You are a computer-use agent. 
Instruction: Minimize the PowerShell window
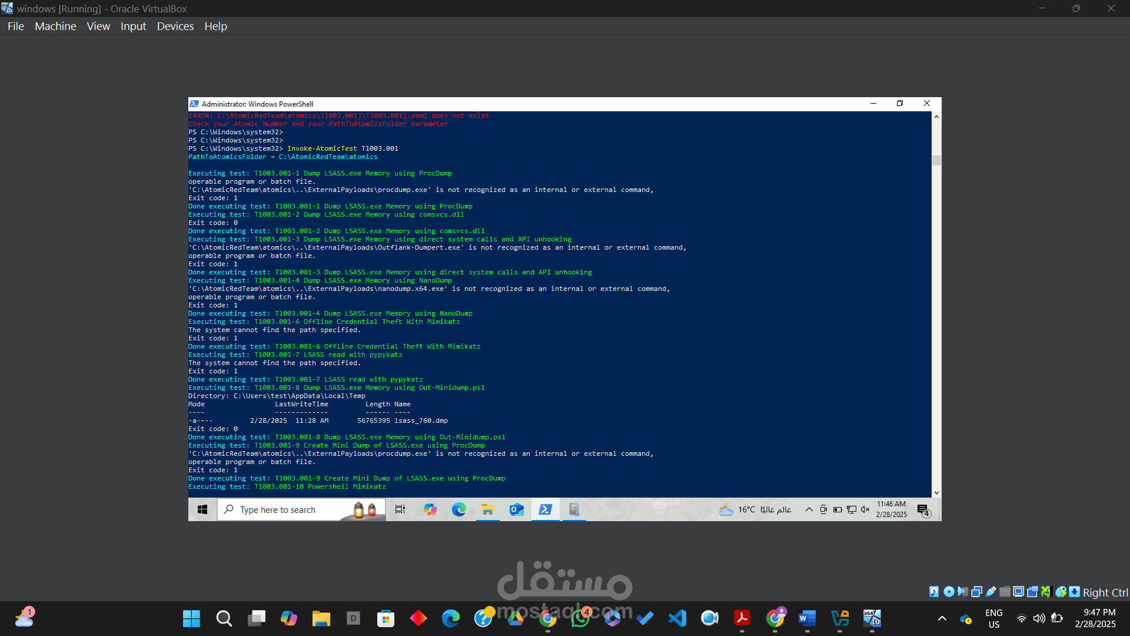coord(873,104)
